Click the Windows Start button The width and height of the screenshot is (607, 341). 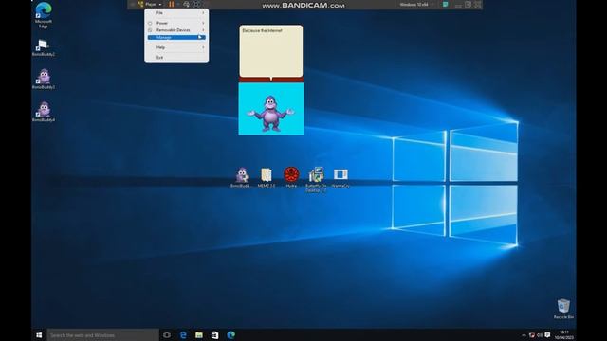coord(39,334)
